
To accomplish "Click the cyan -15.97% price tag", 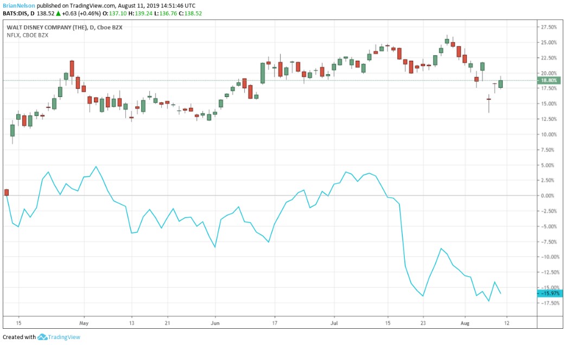I will (x=550, y=294).
